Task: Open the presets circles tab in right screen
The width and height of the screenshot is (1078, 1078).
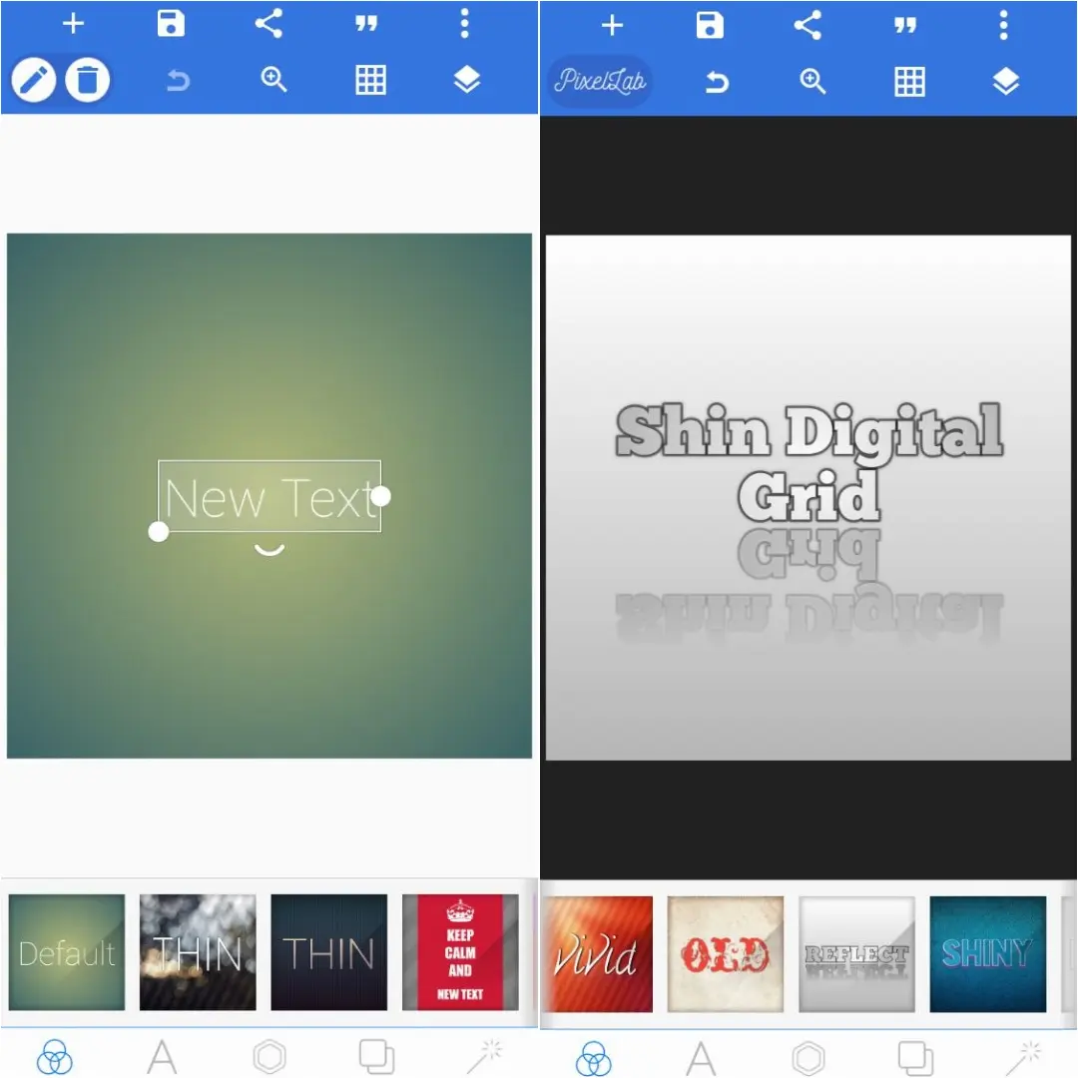Action: coord(593,1059)
